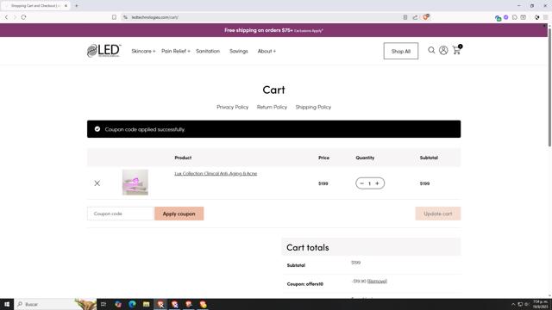The width and height of the screenshot is (552, 310).
Task: Close the promo banner with its X
Action: coord(544,26)
